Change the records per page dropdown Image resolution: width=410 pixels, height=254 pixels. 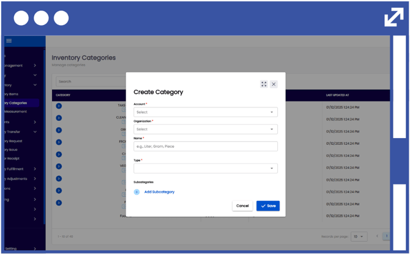[359, 236]
